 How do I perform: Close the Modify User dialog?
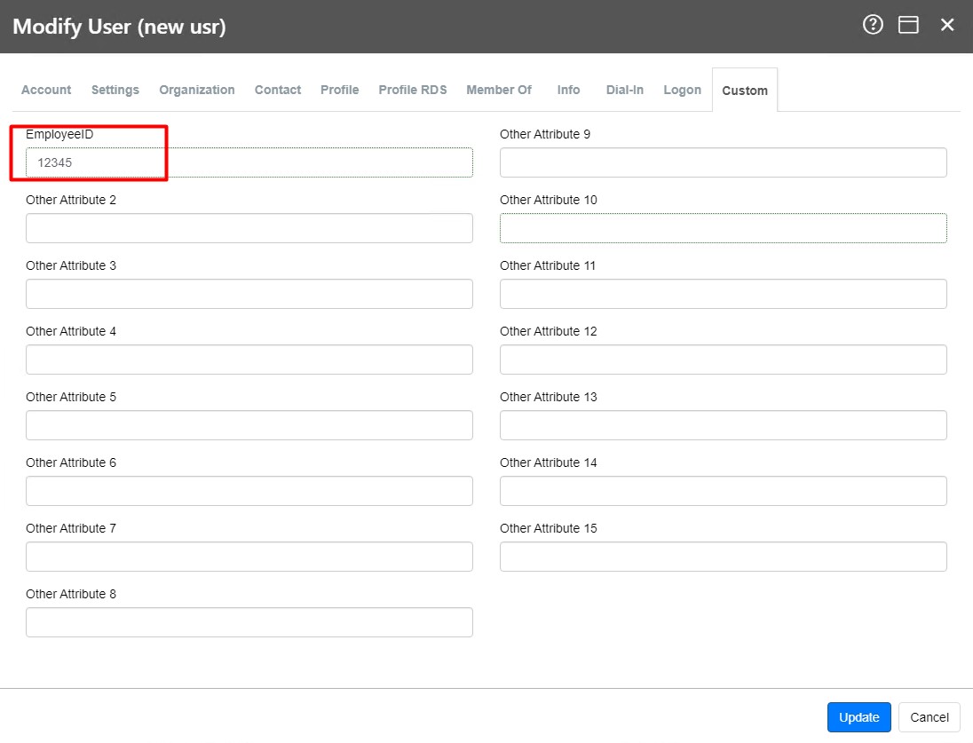(x=946, y=25)
